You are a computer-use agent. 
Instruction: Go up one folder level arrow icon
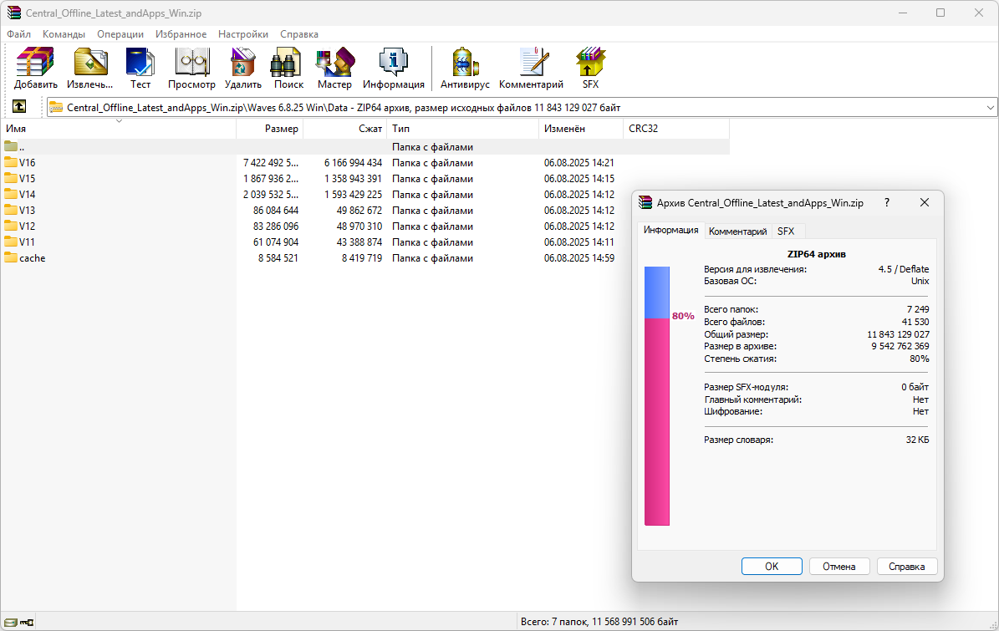click(19, 107)
